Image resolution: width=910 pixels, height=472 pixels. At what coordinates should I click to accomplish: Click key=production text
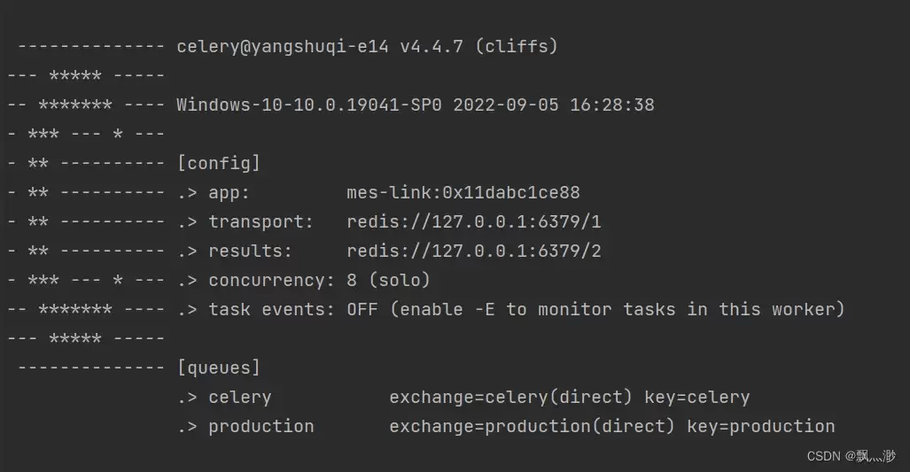tap(761, 426)
